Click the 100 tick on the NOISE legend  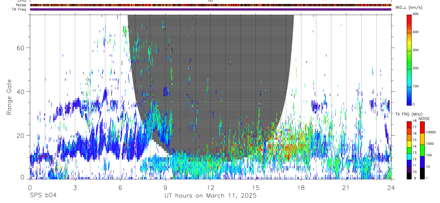pos(429,155)
